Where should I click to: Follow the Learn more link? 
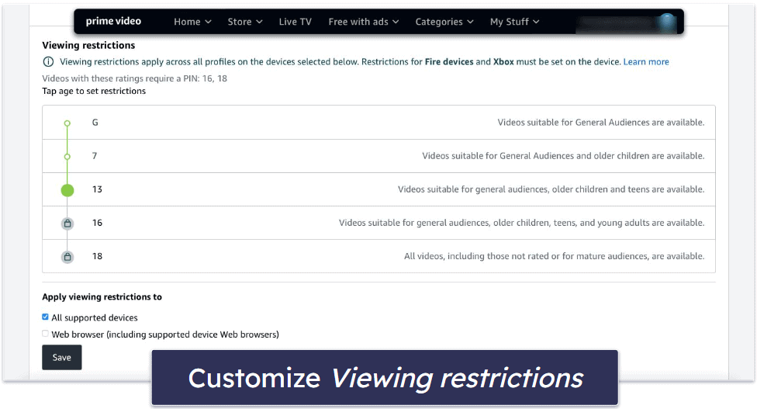645,62
